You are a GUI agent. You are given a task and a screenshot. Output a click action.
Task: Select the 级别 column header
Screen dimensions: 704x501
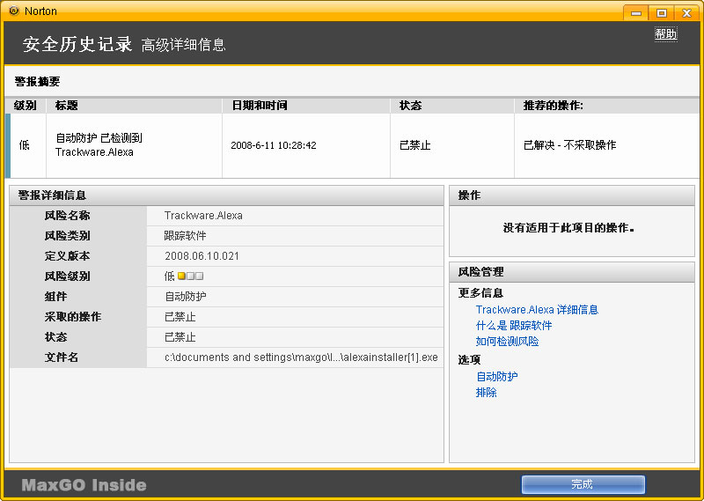tap(26, 106)
